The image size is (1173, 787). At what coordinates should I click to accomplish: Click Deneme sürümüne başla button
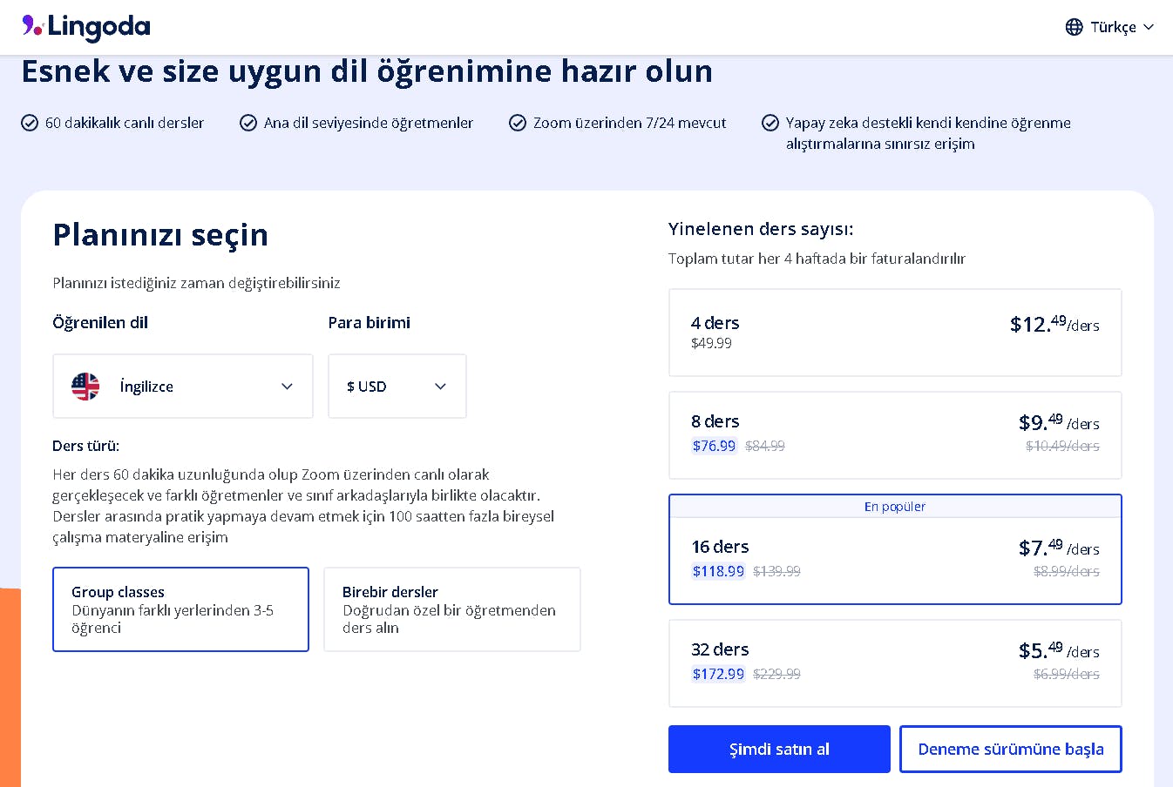point(1010,749)
